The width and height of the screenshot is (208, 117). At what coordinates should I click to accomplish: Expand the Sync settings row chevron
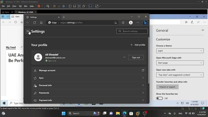[x=143, y=78]
